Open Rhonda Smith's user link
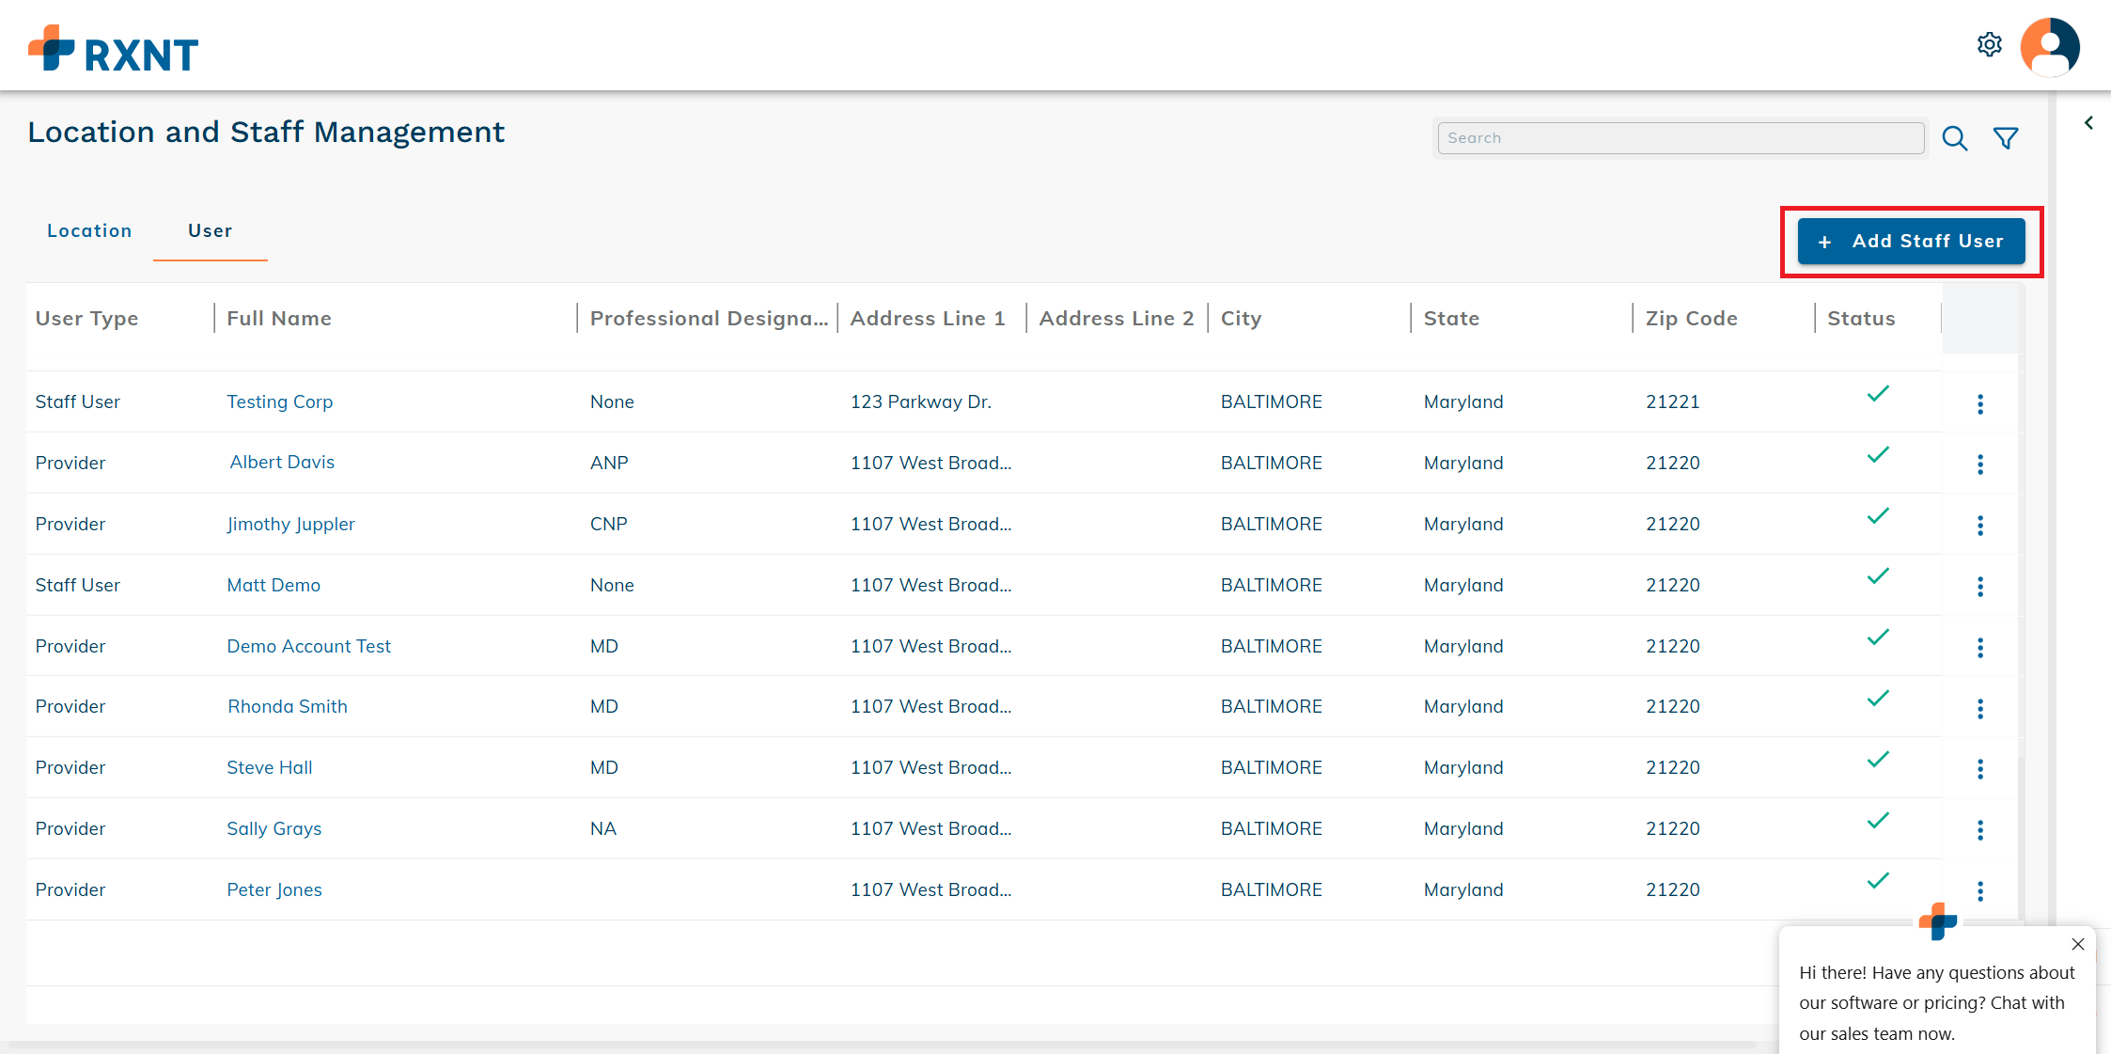This screenshot has height=1054, width=2111. point(287,707)
